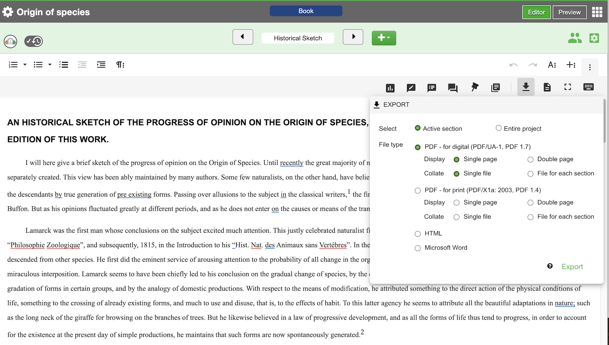The image size is (609, 345).
Task: Click the pushpin icon in toolbar
Action: click(474, 87)
